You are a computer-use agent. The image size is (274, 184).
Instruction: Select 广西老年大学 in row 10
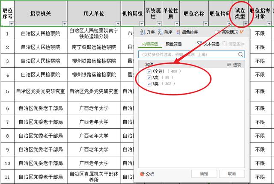[94, 163]
